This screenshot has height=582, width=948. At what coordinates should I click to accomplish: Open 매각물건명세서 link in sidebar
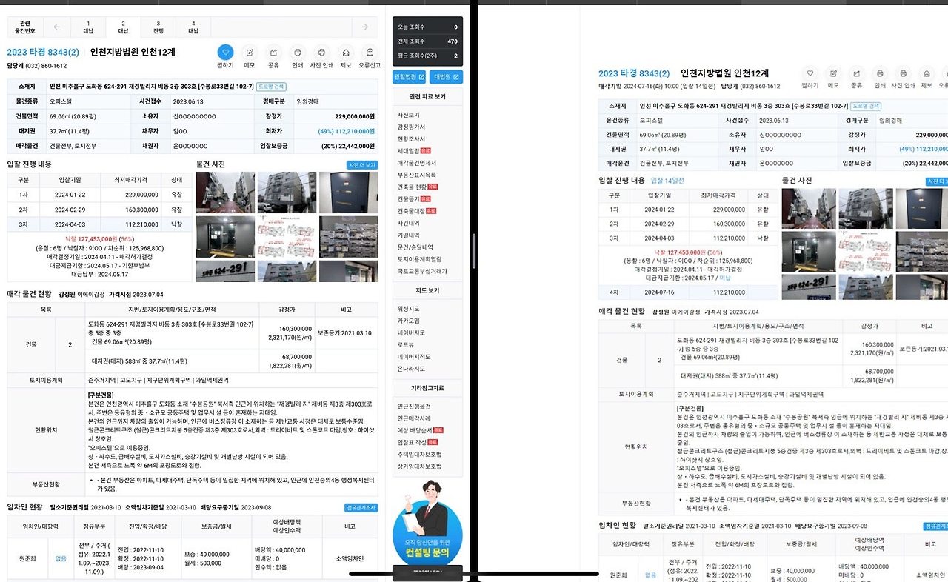coord(417,162)
